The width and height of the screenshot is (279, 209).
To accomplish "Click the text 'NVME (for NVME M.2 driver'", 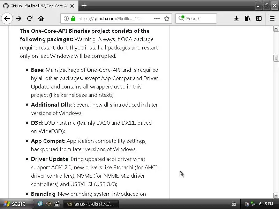I will 111,176.
